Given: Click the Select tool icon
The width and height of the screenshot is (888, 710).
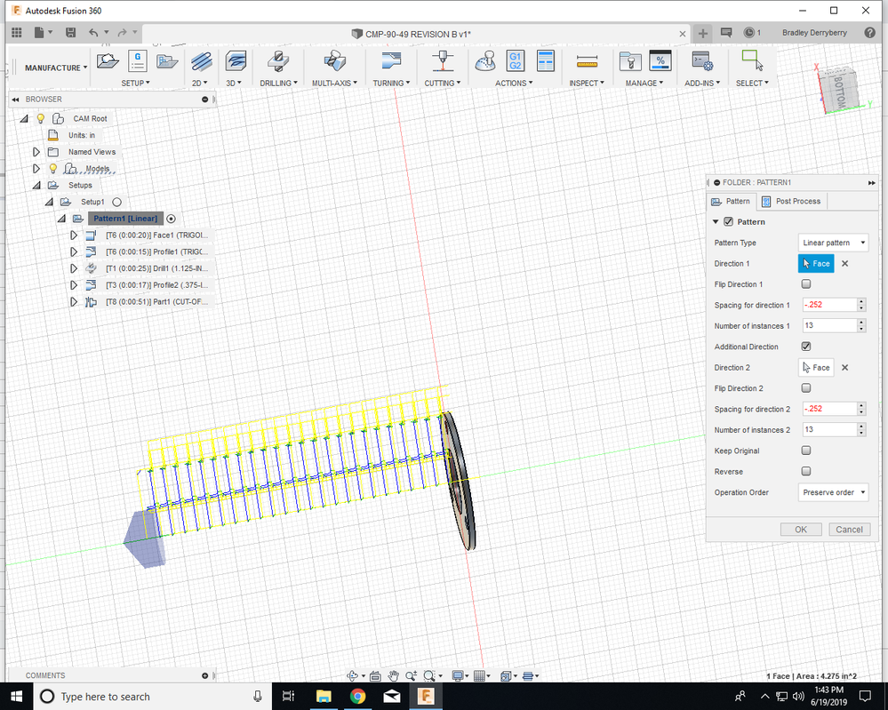Looking at the screenshot, I should [x=753, y=60].
